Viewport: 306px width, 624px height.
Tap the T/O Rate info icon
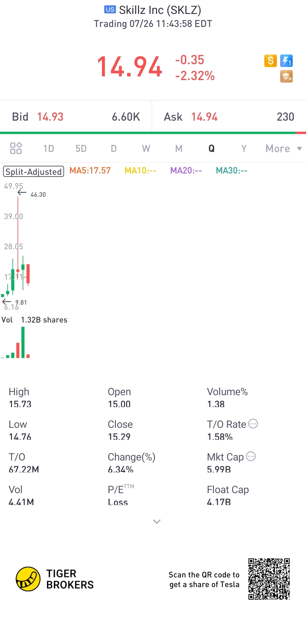[253, 424]
